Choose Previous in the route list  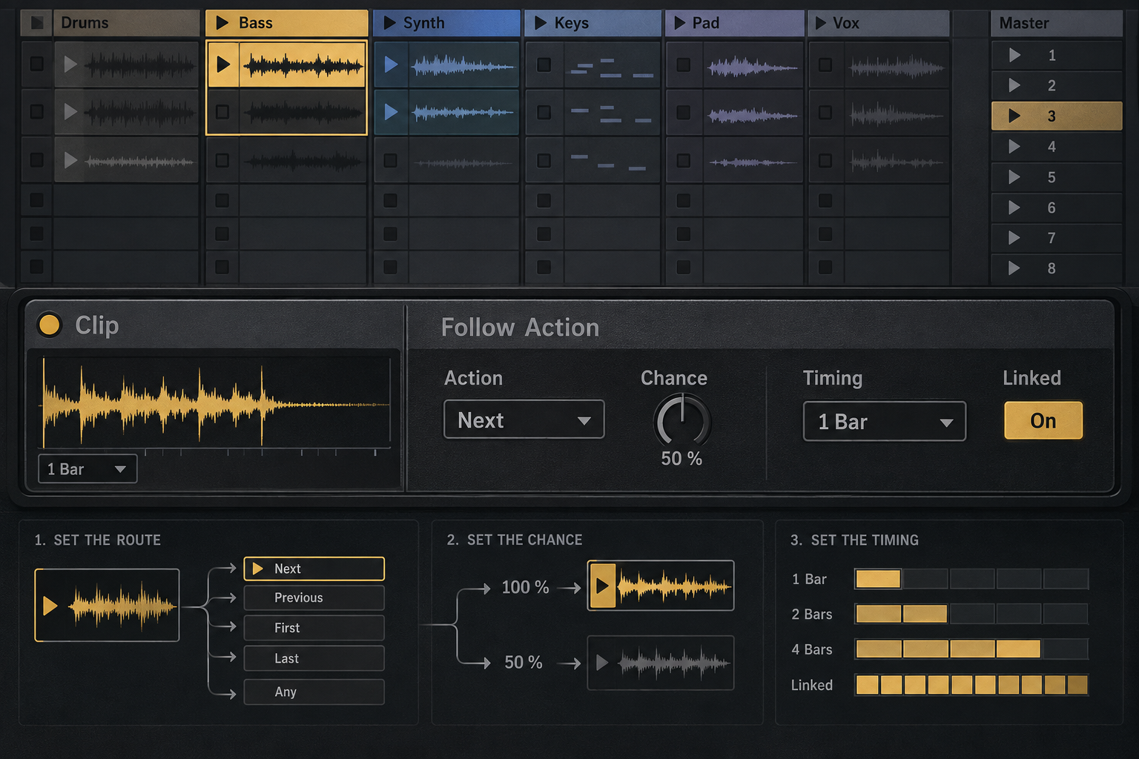pyautogui.click(x=314, y=597)
